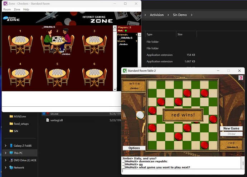Screen dimensions: 247x177
Task: Expand Galaxy Z Fold6 tree node
Action: point(5,146)
